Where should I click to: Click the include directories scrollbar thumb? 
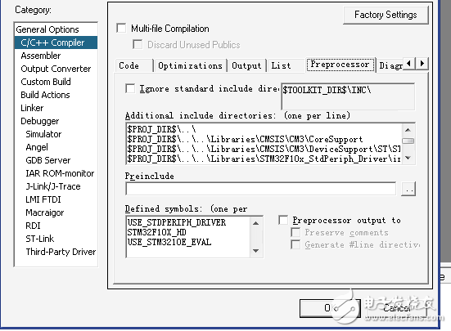(408, 141)
